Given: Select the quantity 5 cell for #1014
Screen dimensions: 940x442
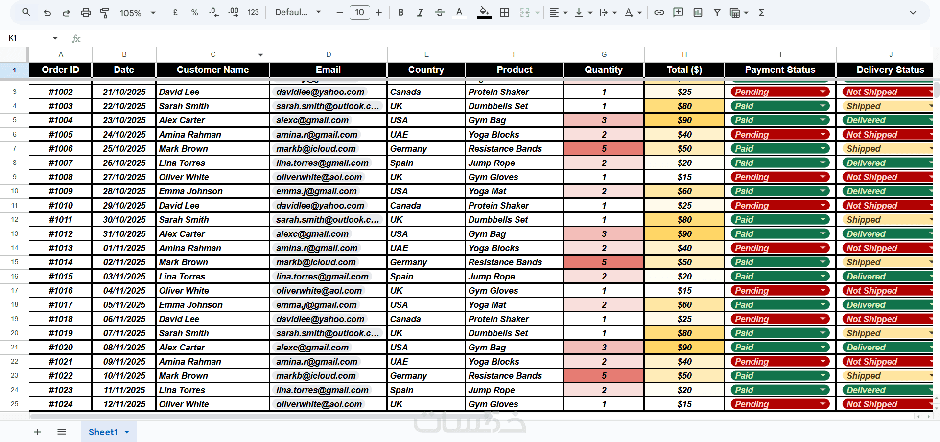Looking at the screenshot, I should pyautogui.click(x=604, y=262).
